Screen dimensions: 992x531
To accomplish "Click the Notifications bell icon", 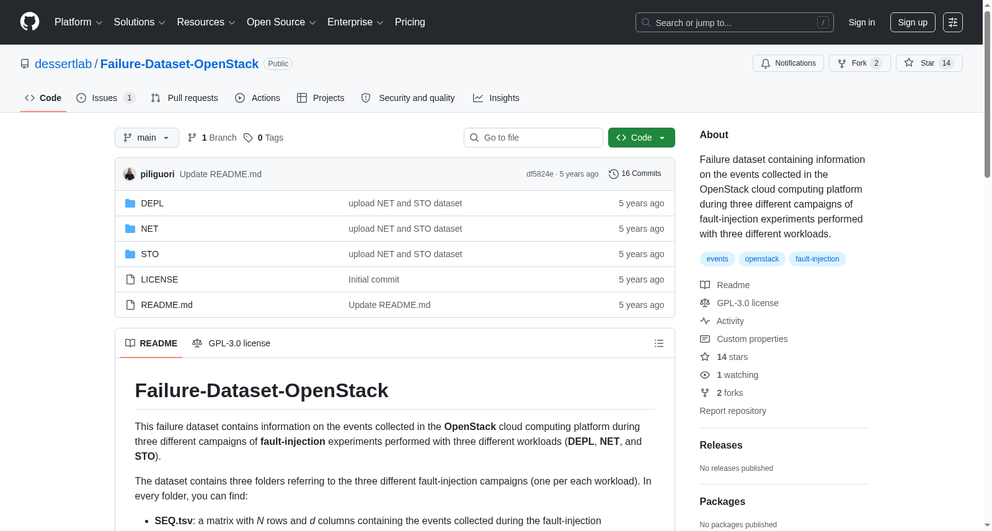I will coord(766,63).
